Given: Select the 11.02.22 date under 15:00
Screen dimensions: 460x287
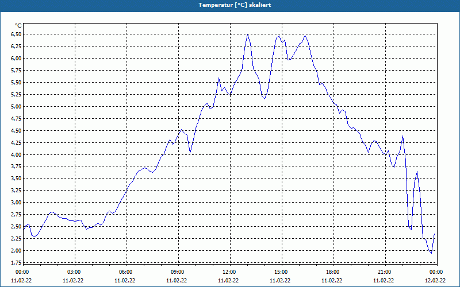Looking at the screenshot, I should click(x=280, y=281).
